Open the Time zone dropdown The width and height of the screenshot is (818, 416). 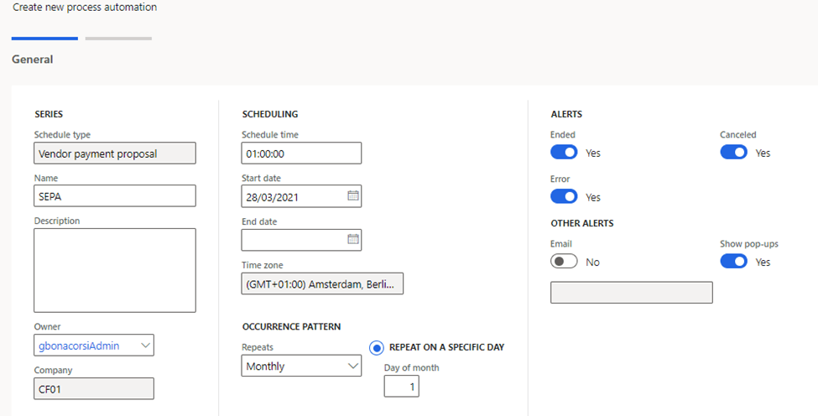point(322,284)
